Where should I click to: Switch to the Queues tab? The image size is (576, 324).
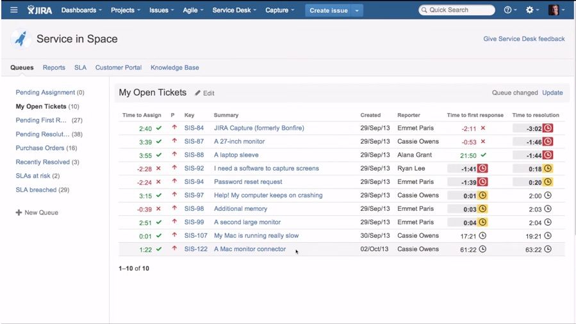point(22,68)
